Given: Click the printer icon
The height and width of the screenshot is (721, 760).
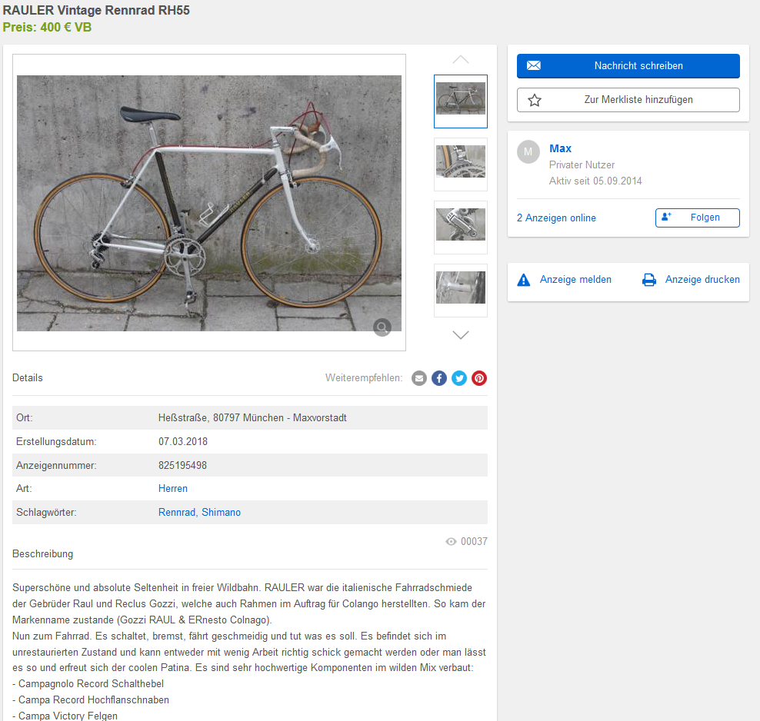Looking at the screenshot, I should tap(649, 280).
